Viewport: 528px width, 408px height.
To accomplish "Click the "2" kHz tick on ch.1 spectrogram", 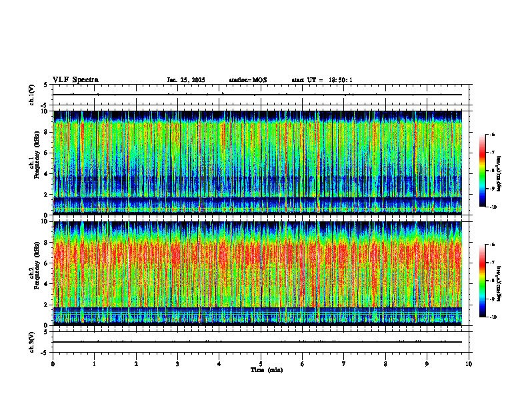I will [x=47, y=194].
